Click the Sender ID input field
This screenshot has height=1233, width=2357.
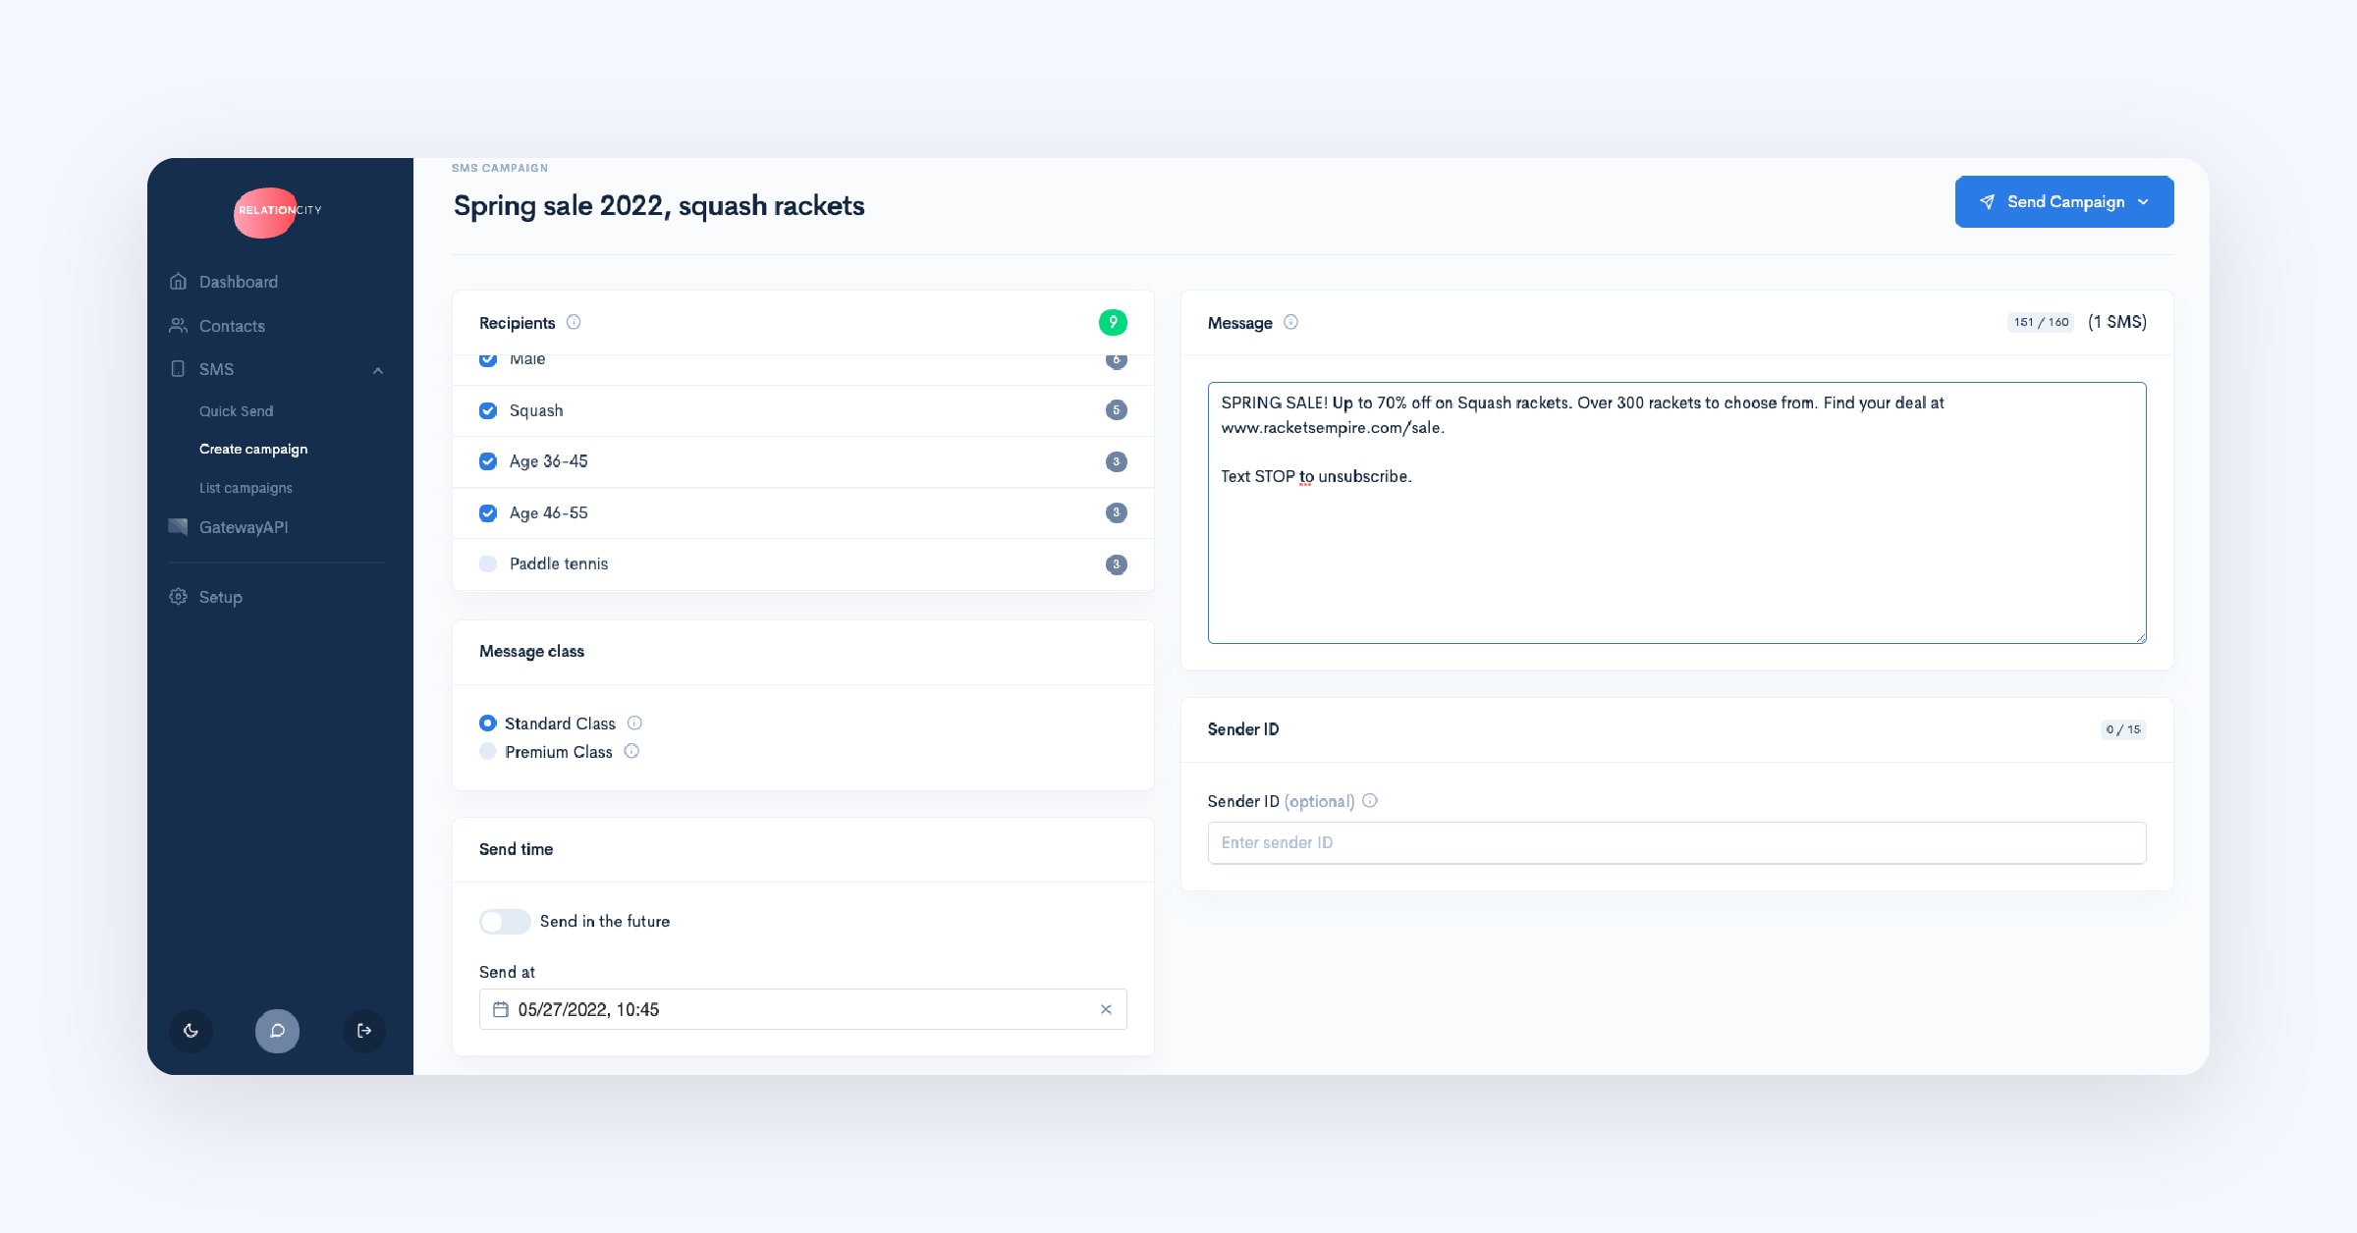[1677, 841]
